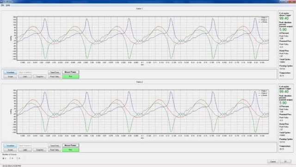
Task: Click the Temperature label for Station 1
Action: pos(285,73)
